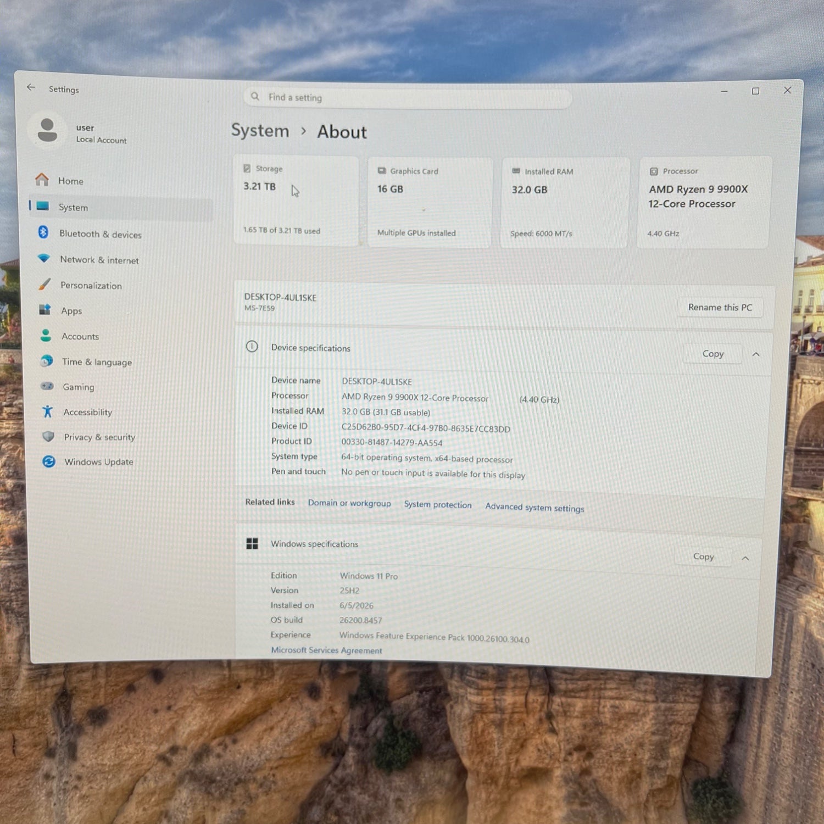Open the Processor AMD Ryzen card
Screen dimensions: 824x824
(705, 203)
